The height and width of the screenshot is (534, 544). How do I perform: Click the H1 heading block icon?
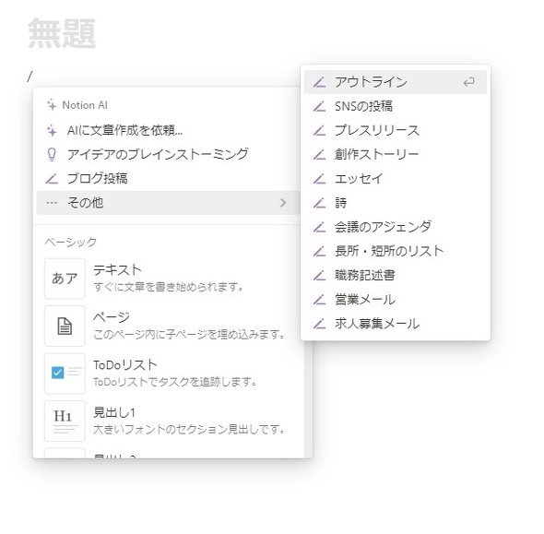coord(65,421)
